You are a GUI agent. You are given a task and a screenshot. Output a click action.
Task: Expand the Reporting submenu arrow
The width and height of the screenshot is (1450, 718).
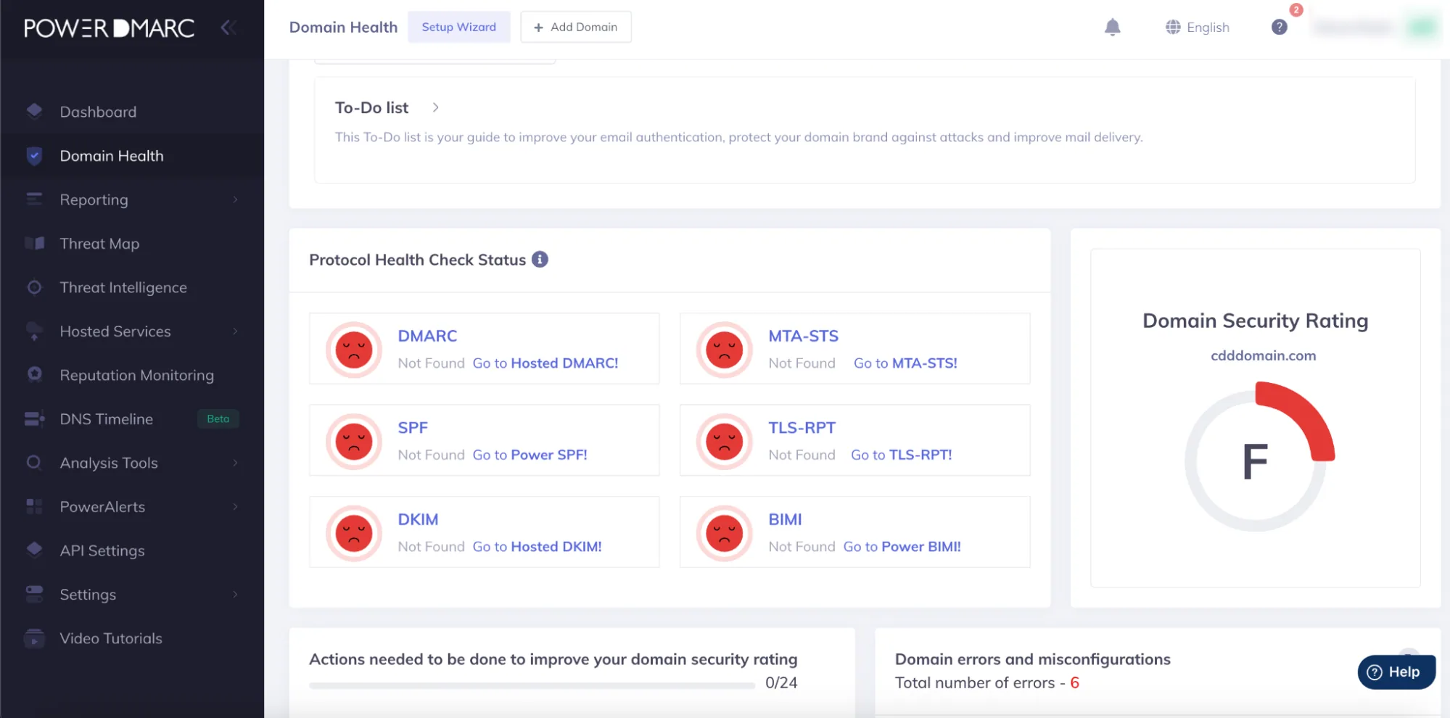(235, 199)
